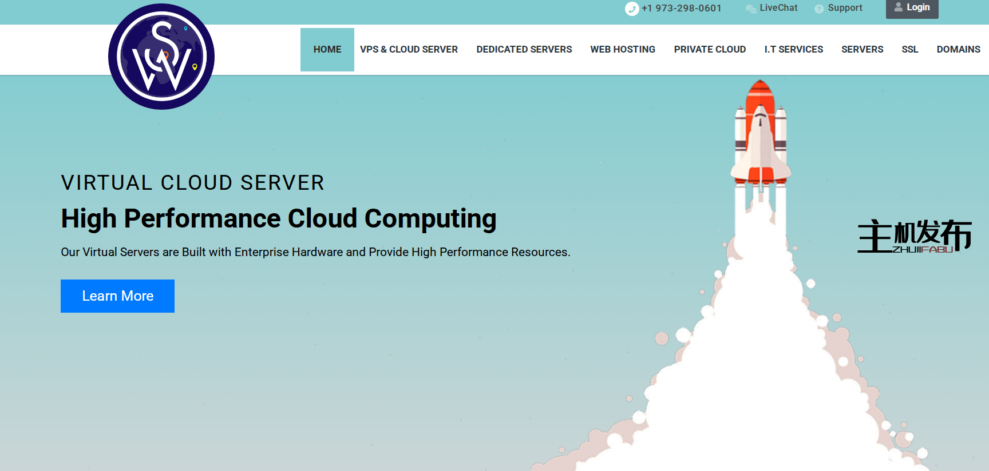The height and width of the screenshot is (471, 989).
Task: Open the Support text link
Action: point(845,8)
